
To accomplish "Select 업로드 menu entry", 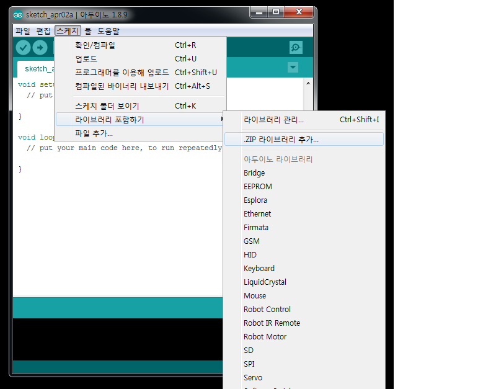I will tap(141, 59).
